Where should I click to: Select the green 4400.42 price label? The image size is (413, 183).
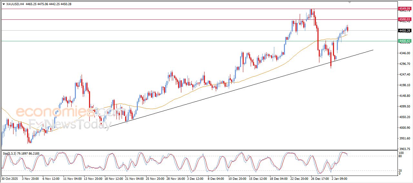[x=405, y=41]
